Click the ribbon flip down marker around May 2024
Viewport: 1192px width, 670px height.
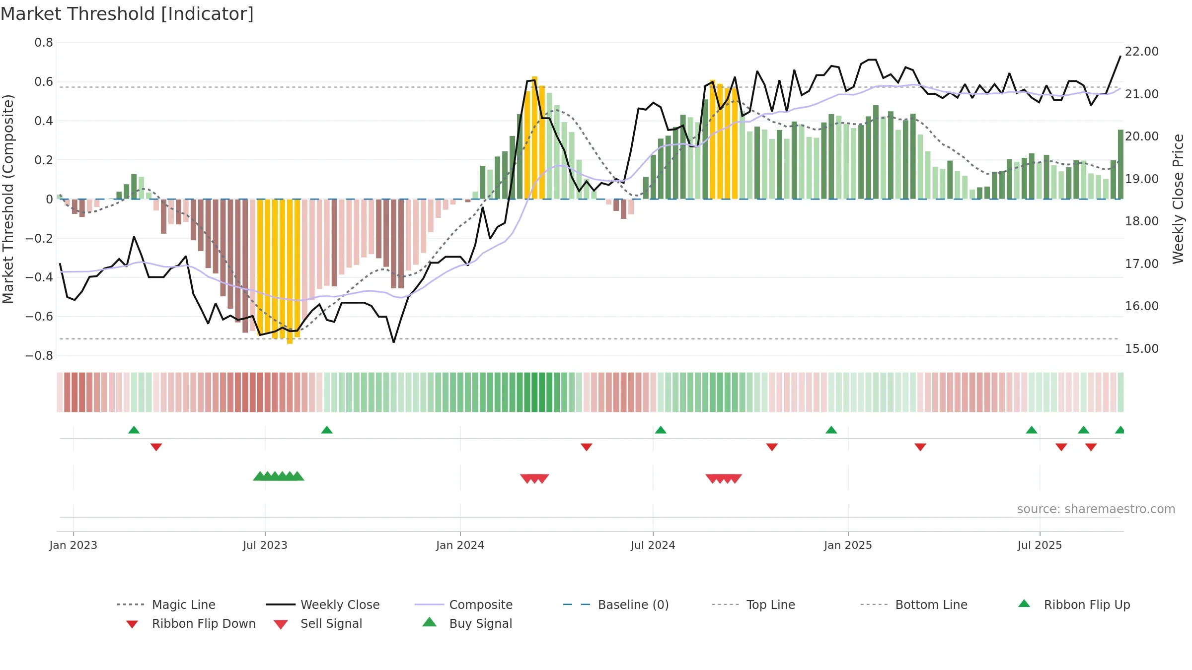[587, 447]
